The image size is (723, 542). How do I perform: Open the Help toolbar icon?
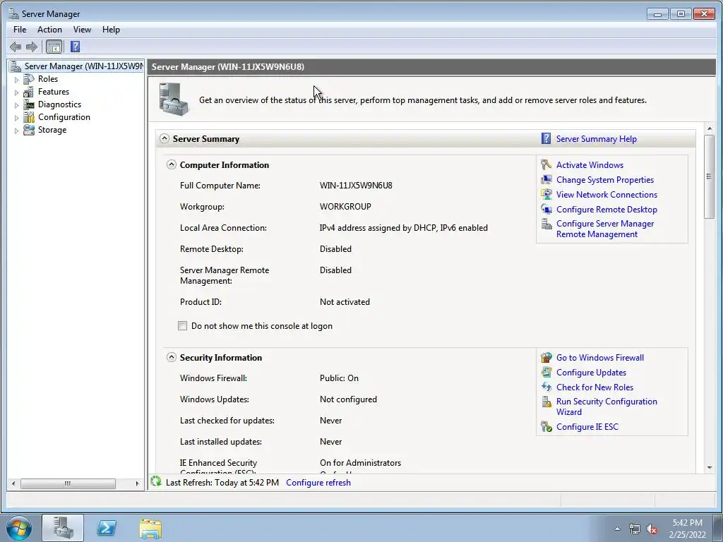click(x=75, y=47)
